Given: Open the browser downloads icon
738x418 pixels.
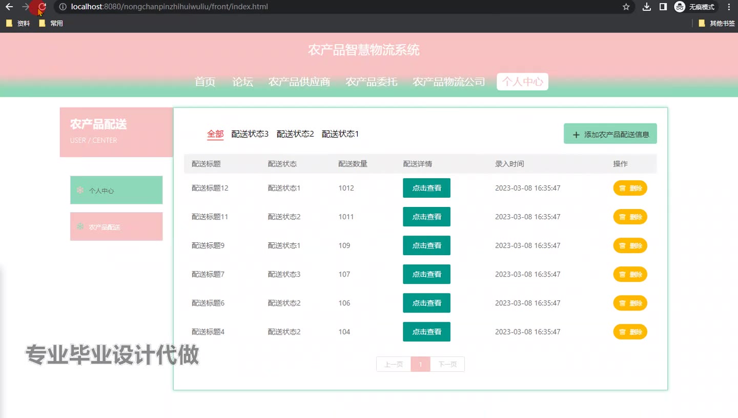Looking at the screenshot, I should (x=647, y=7).
